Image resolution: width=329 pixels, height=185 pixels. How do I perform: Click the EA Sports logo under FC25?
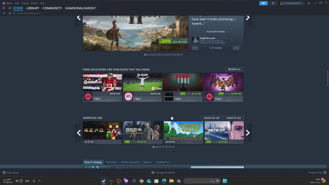(x=129, y=97)
